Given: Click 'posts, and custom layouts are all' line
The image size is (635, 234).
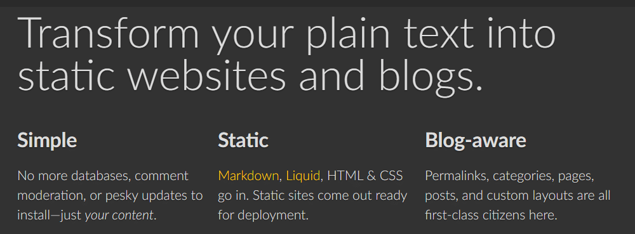Looking at the screenshot, I should click(x=518, y=195).
